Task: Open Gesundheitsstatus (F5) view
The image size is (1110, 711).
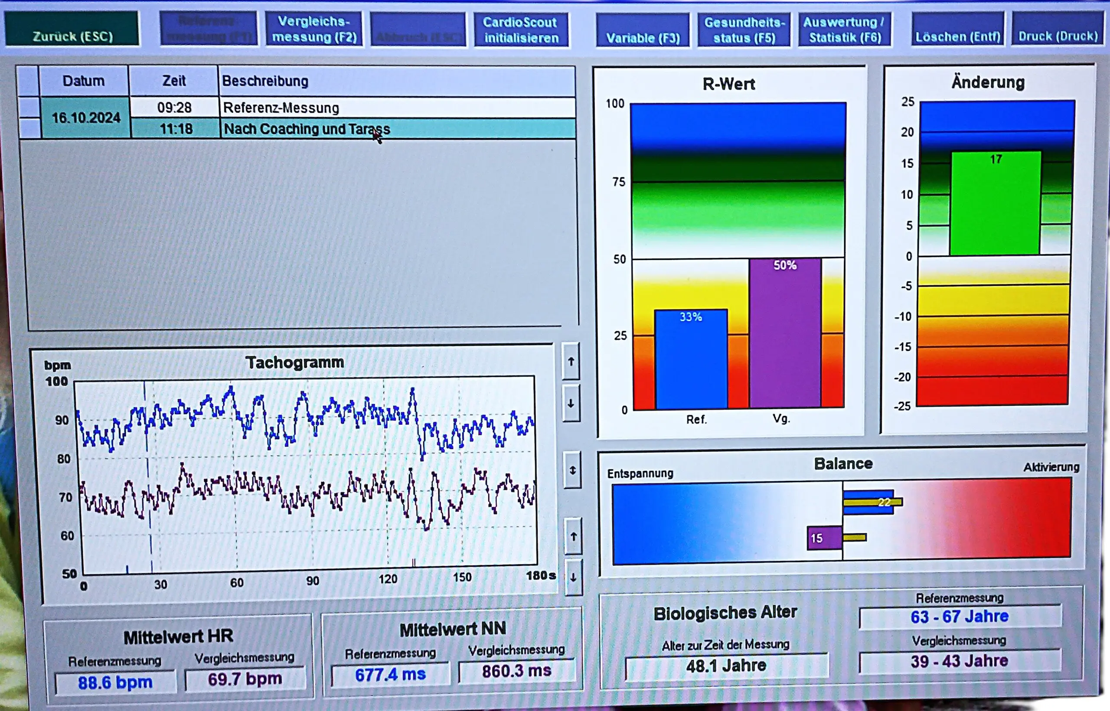Action: (744, 30)
